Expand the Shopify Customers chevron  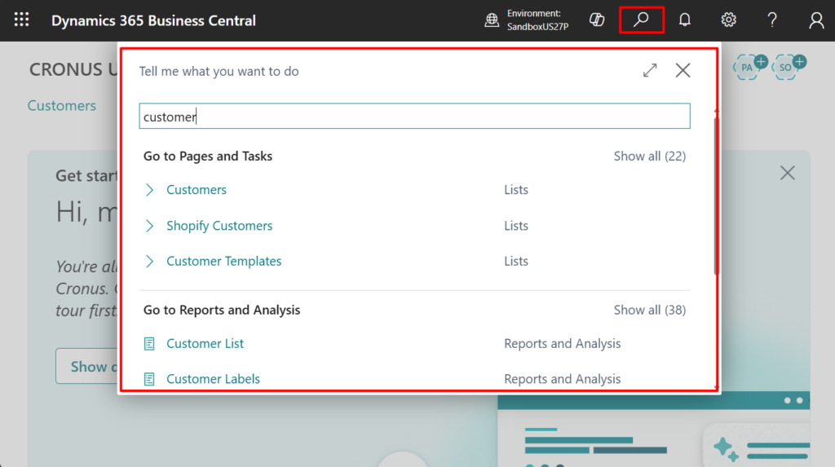point(149,226)
